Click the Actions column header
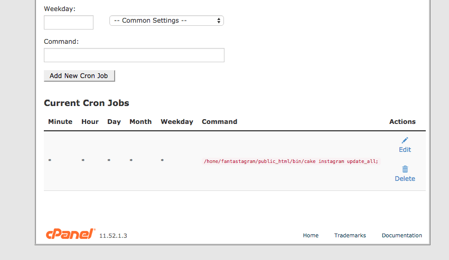 (x=403, y=121)
